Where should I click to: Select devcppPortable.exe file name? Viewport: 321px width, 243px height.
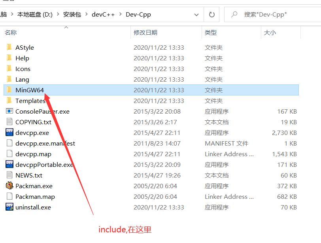pos(44,164)
